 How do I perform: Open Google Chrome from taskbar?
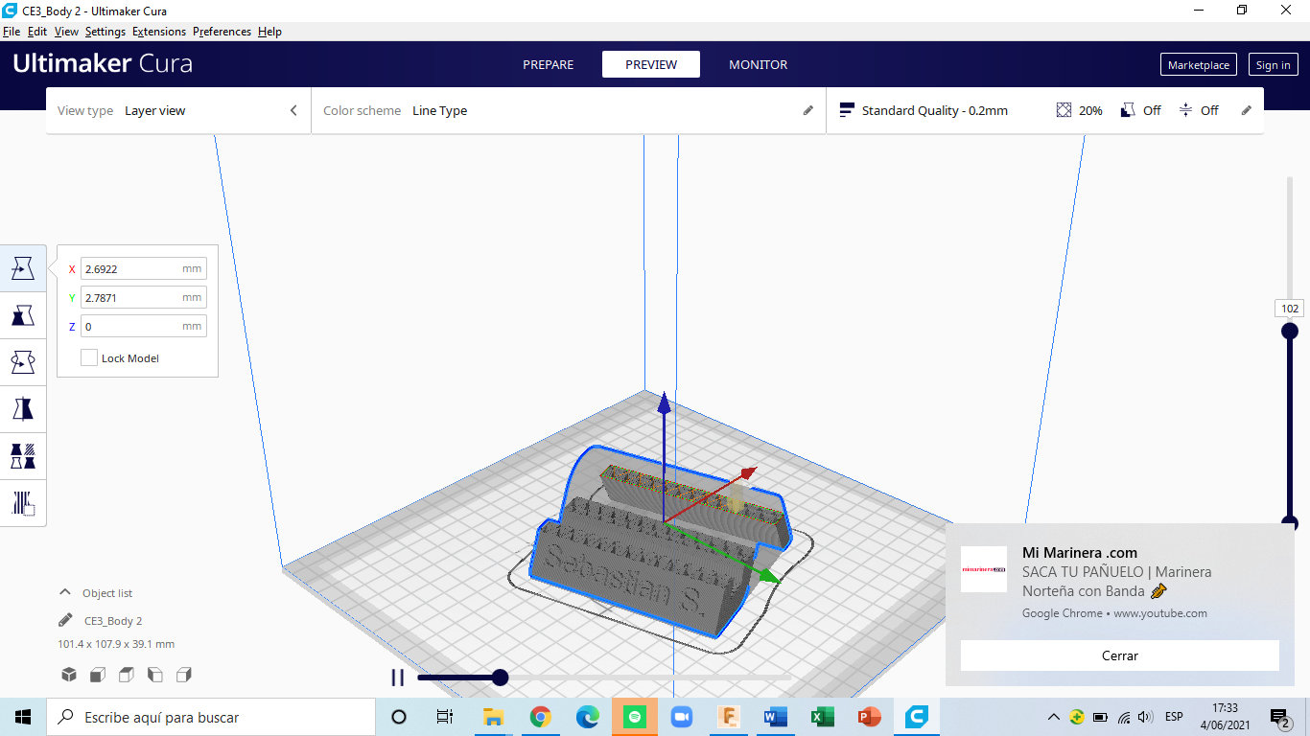(x=540, y=717)
